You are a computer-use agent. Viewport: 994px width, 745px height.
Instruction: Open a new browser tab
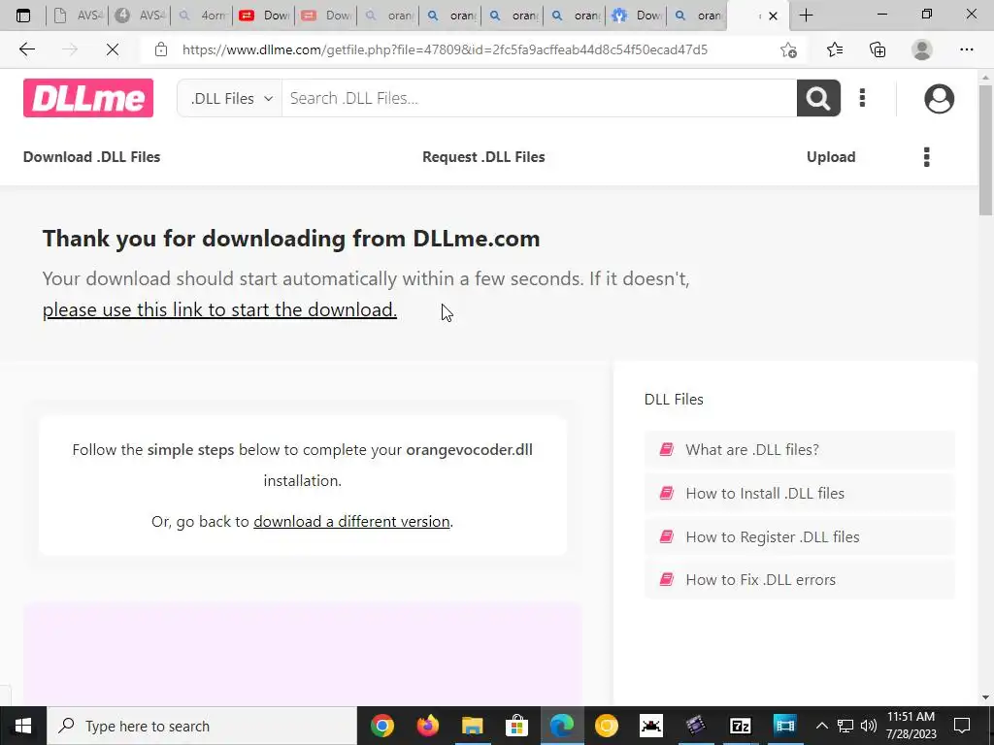point(806,16)
